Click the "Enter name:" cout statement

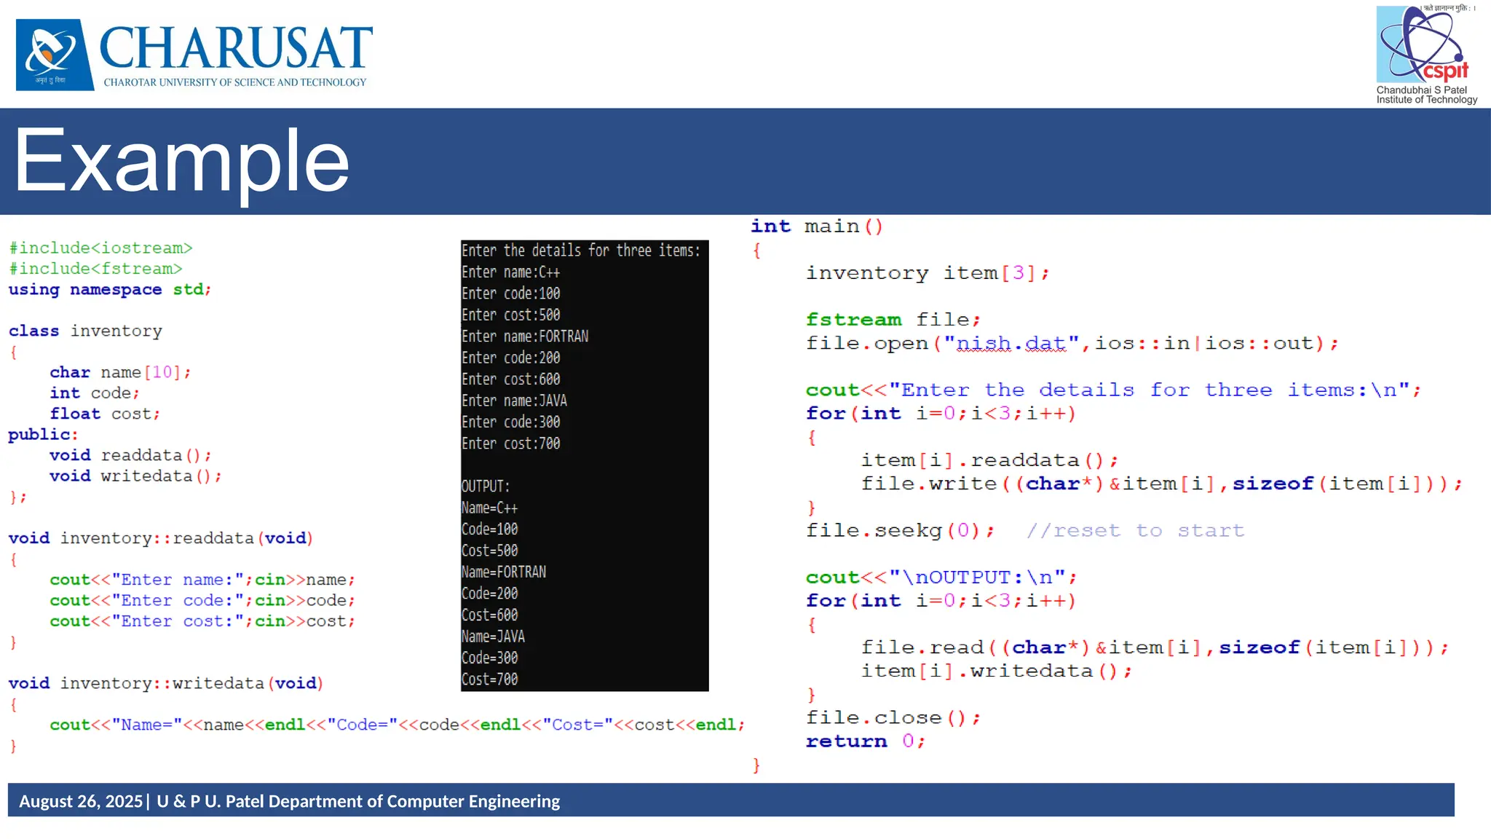point(202,580)
